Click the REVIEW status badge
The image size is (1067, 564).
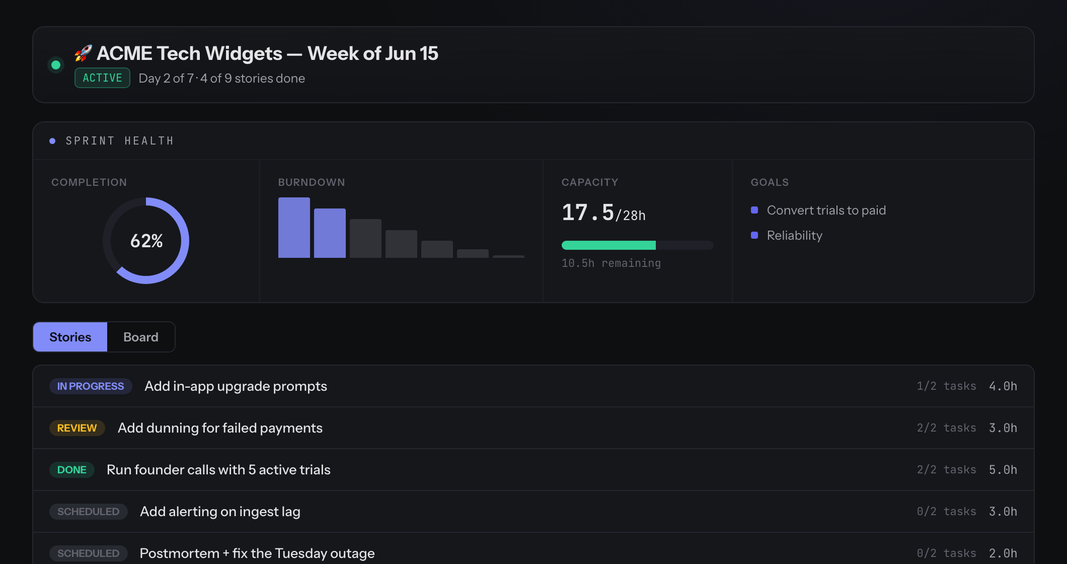[77, 428]
